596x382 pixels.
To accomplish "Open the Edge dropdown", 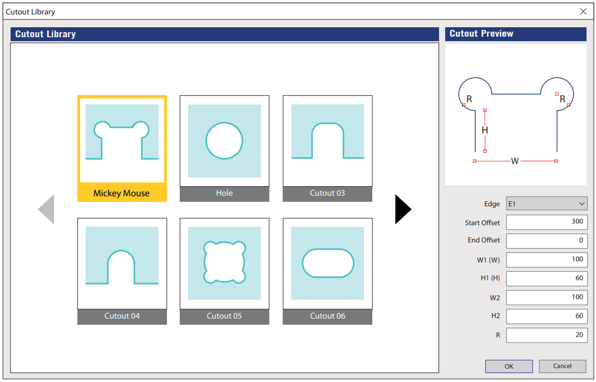I will pyautogui.click(x=546, y=204).
